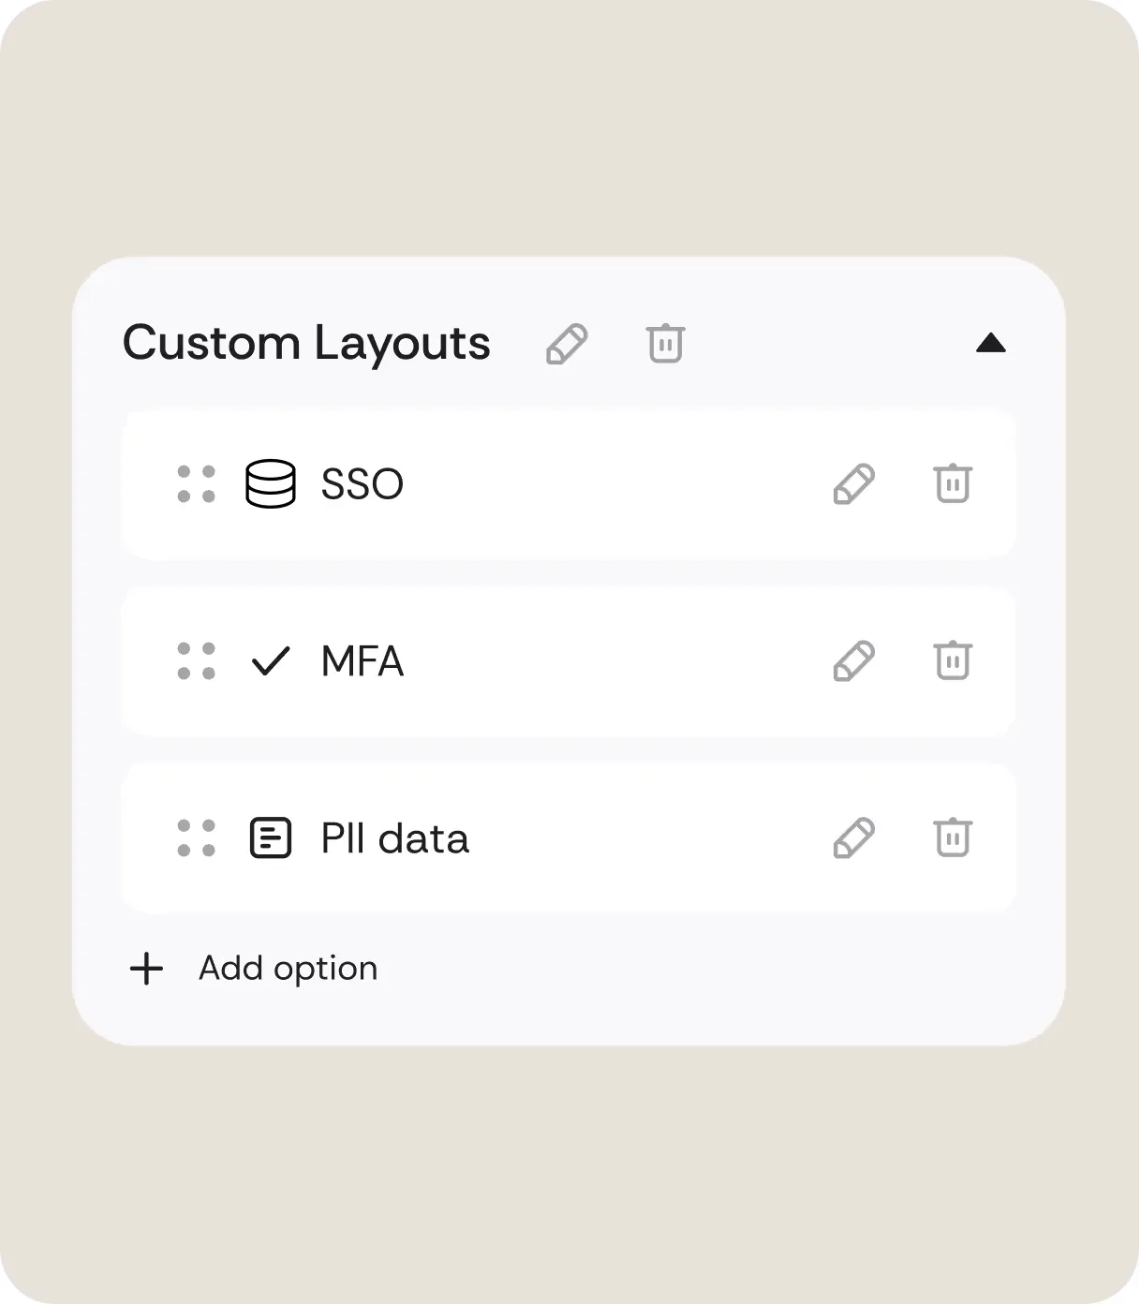
Task: Edit the PII data option with its pencil icon
Action: coord(854,837)
